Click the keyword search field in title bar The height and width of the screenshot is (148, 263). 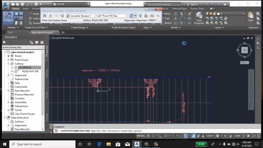[163, 5]
